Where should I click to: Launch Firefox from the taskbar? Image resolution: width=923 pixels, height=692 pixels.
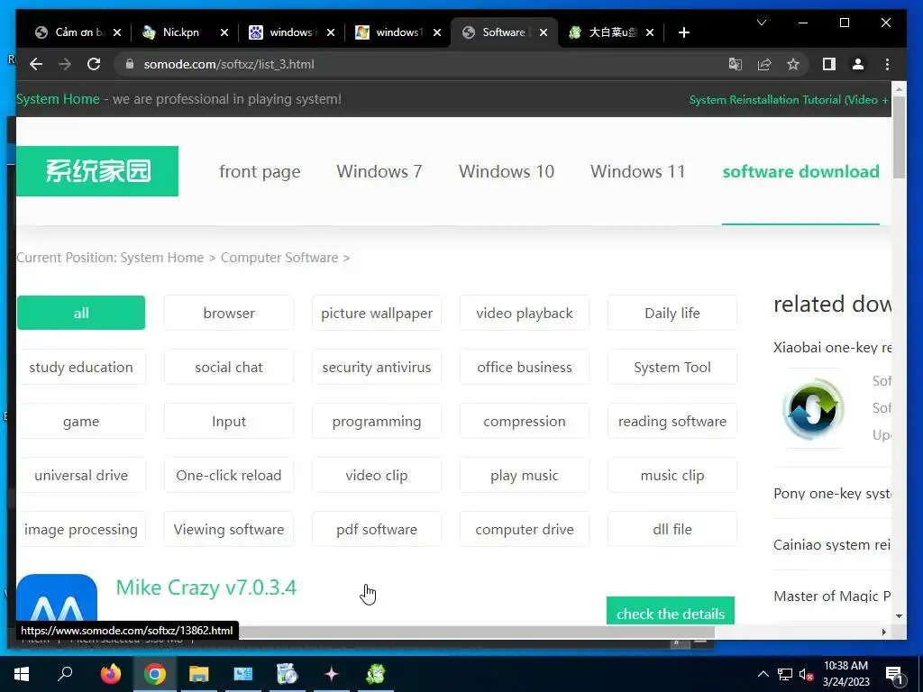(110, 674)
